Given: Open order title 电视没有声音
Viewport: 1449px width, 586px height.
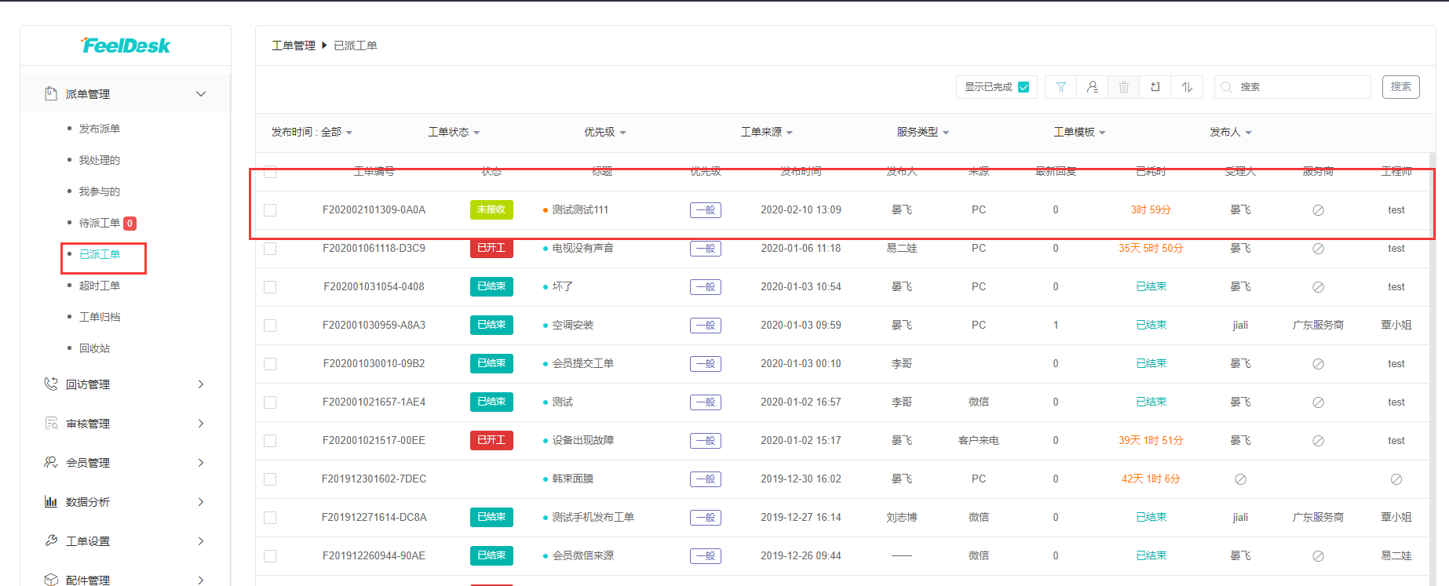Looking at the screenshot, I should [582, 248].
